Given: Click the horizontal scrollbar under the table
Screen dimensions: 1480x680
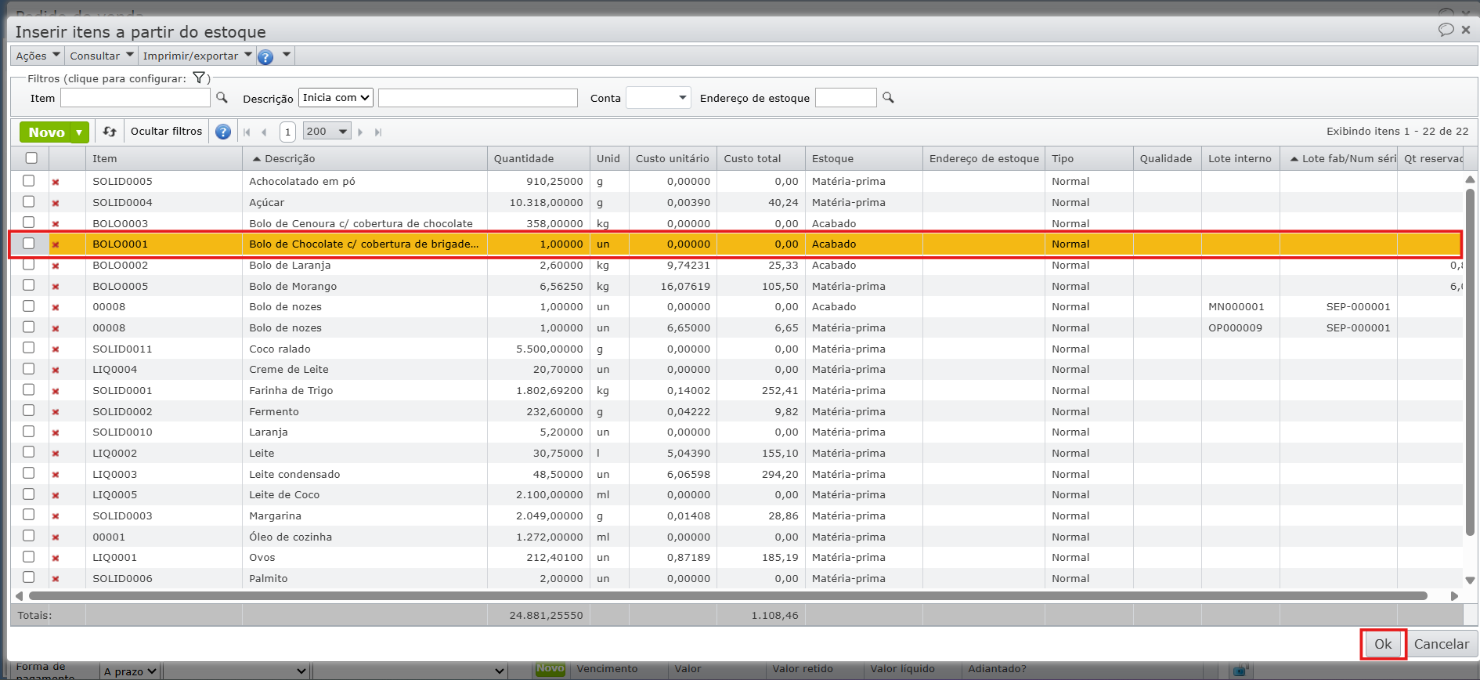Looking at the screenshot, I should pyautogui.click(x=728, y=596).
